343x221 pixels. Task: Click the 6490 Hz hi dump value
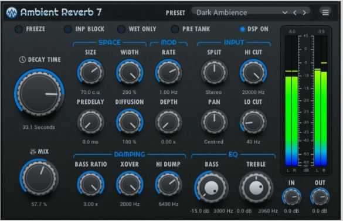pyautogui.click(x=168, y=204)
